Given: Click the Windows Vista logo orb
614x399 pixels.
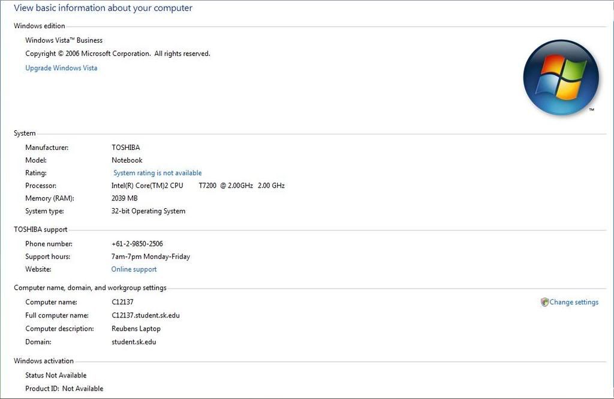Looking at the screenshot, I should coord(561,77).
